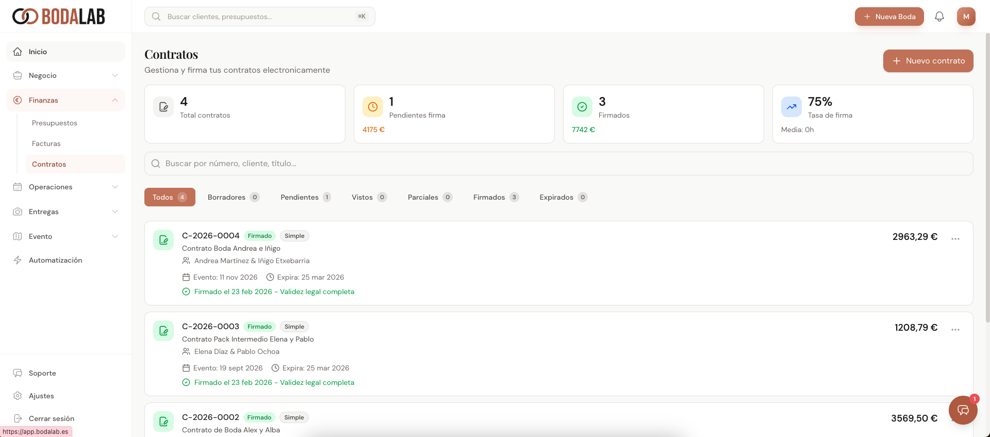Open Facturas in the Finanzas submenu
Viewport: 990px width, 437px height.
click(46, 143)
